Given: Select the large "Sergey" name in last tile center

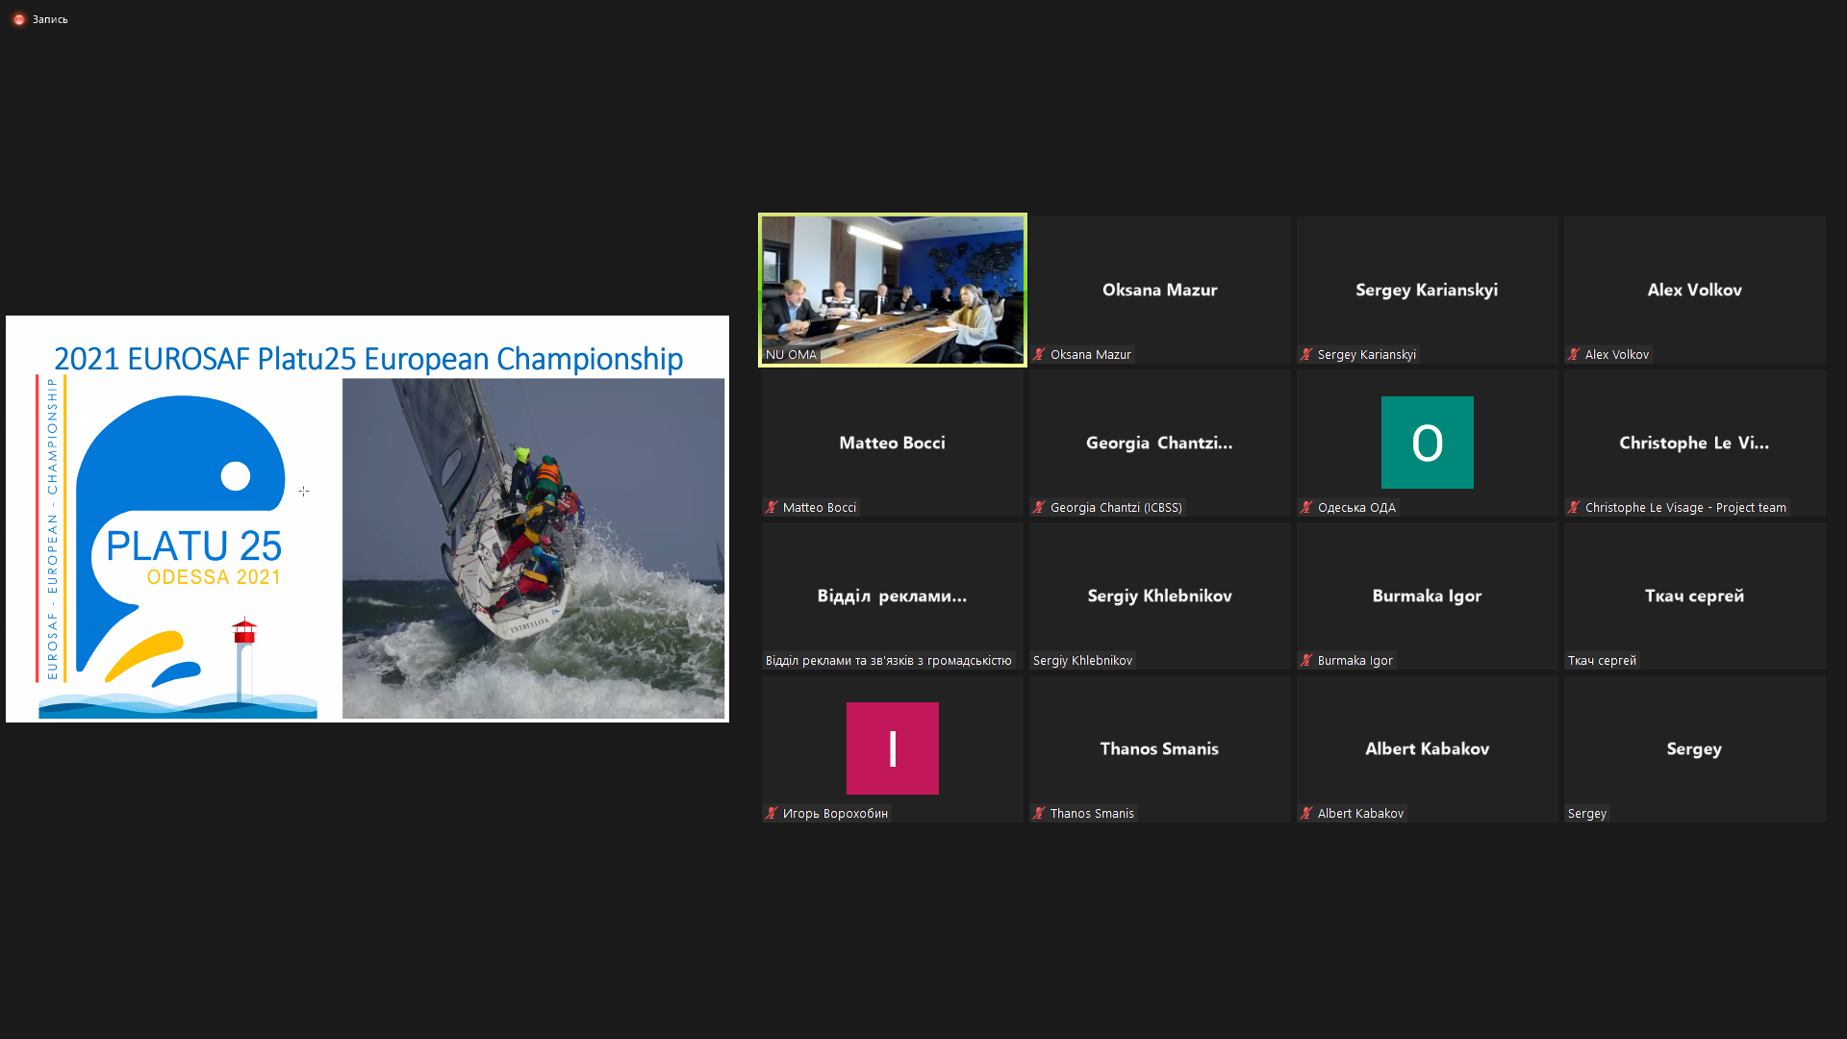Looking at the screenshot, I should tap(1695, 748).
